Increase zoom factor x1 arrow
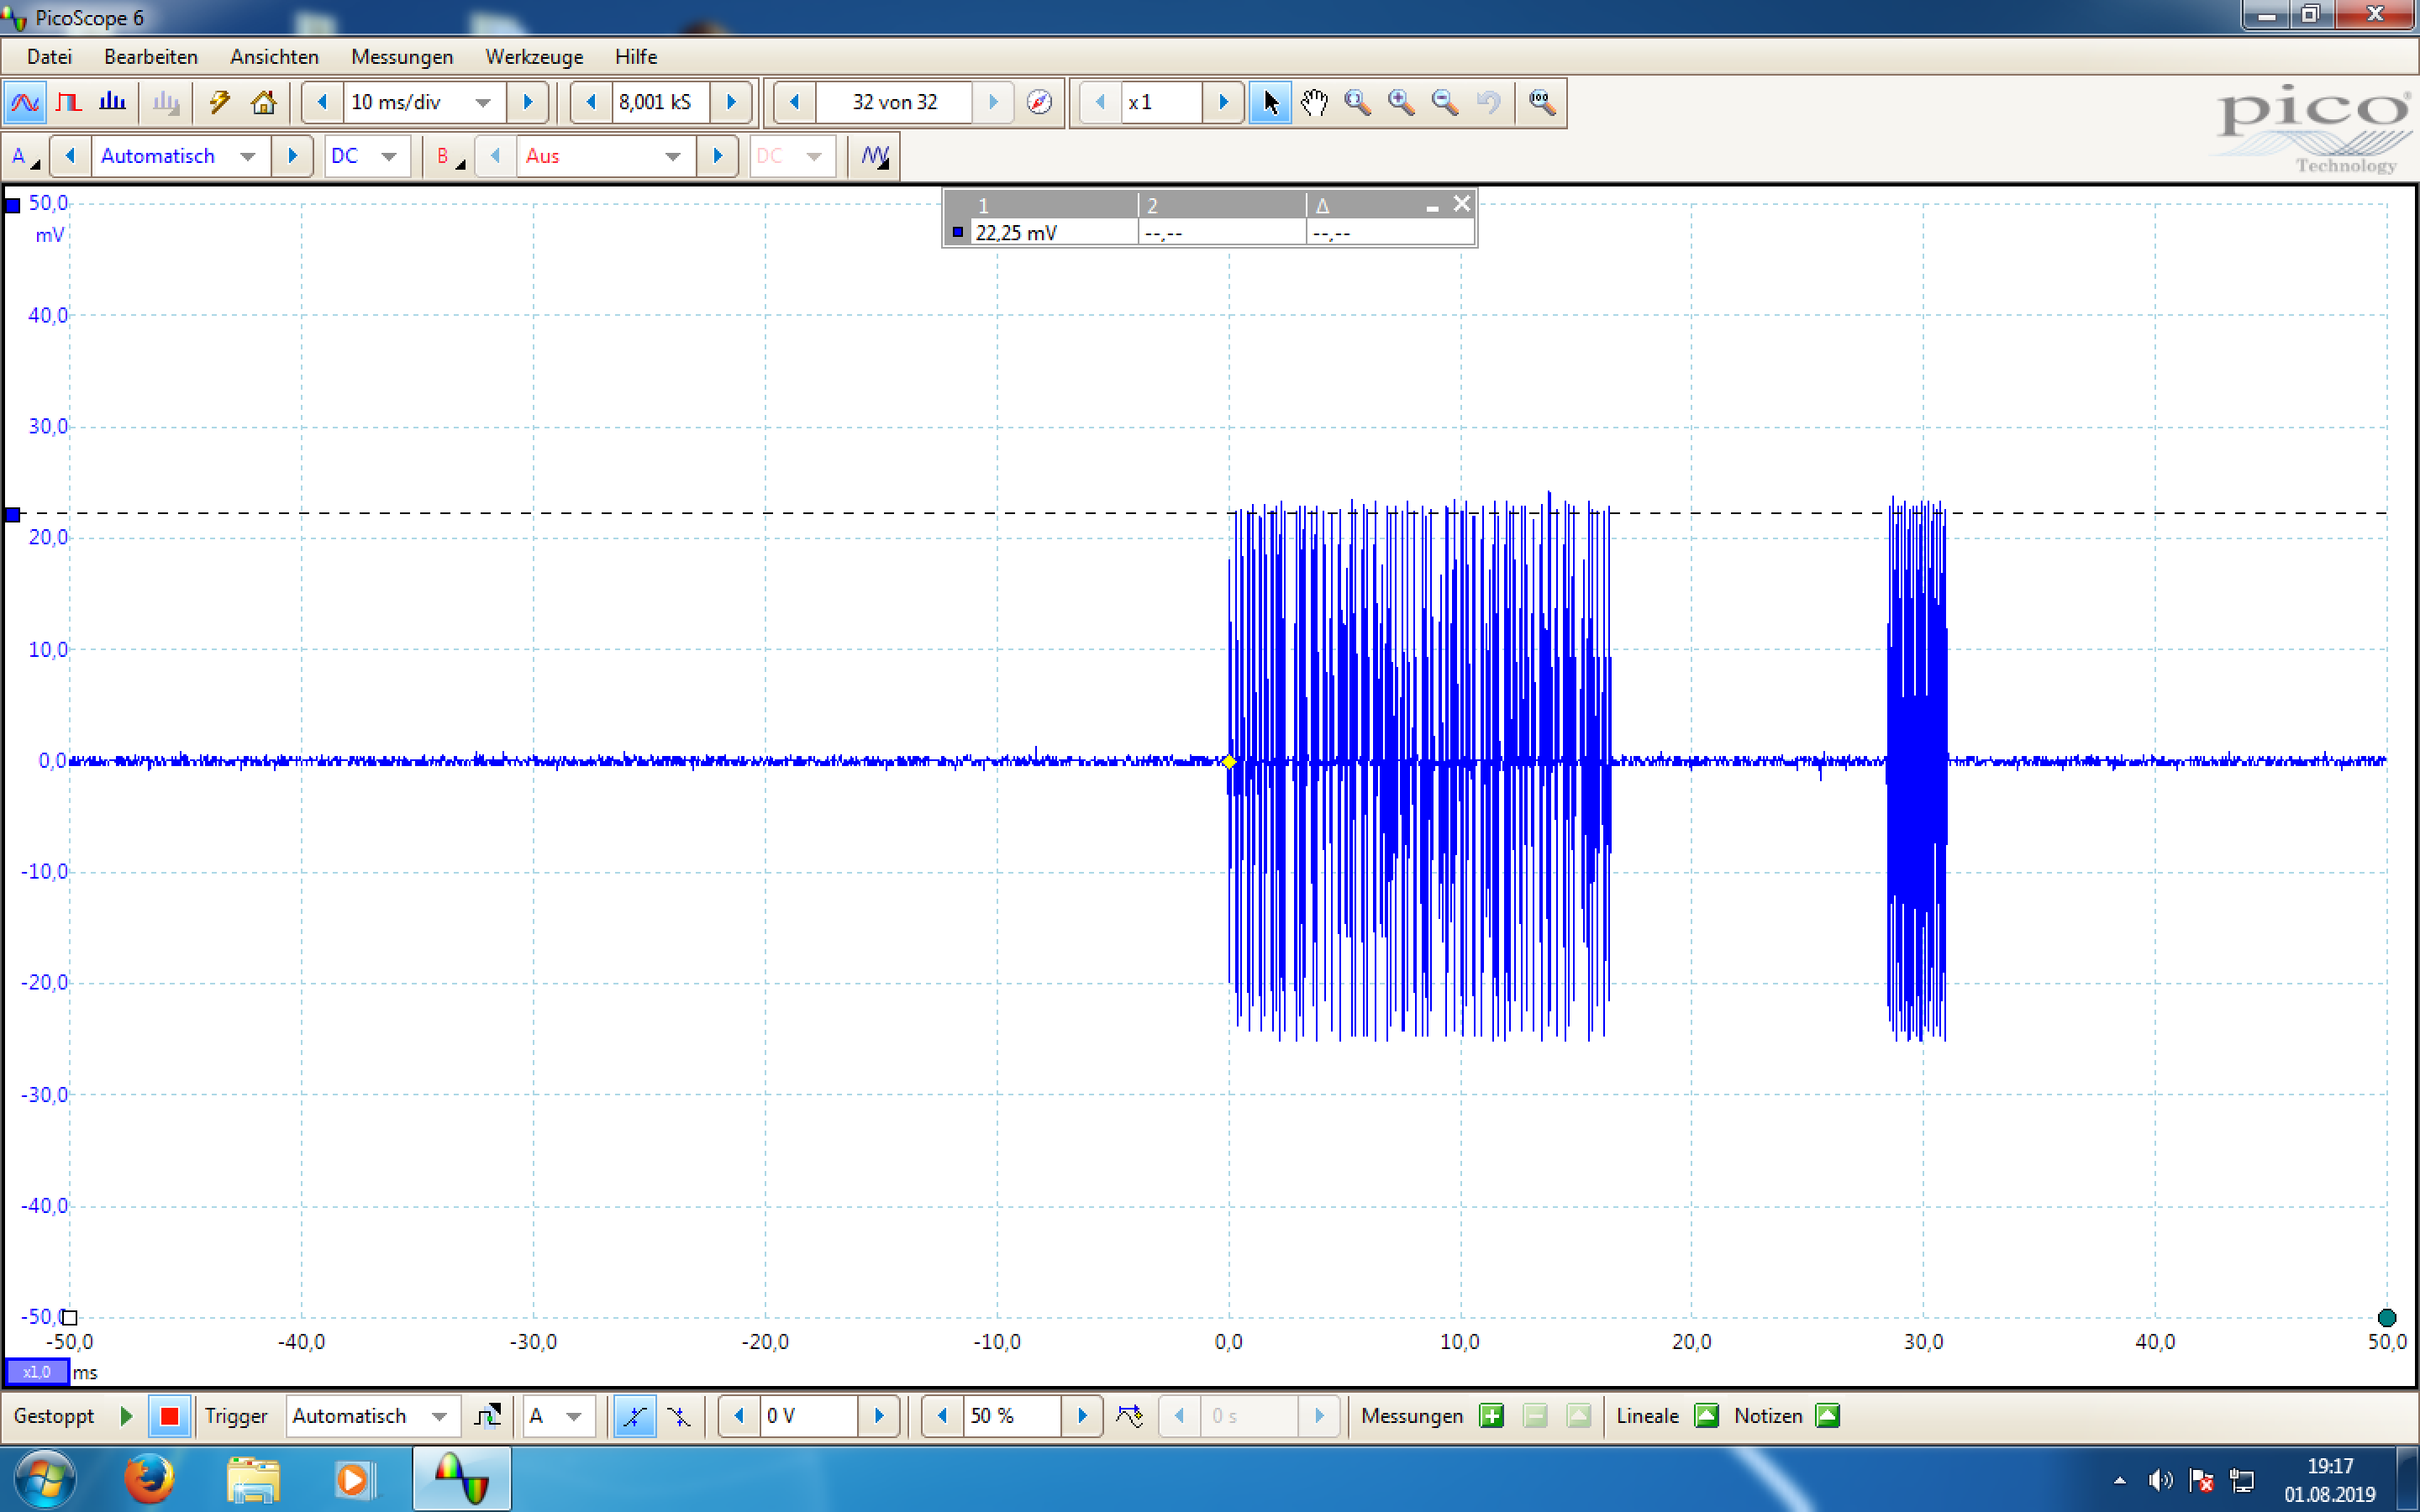Screen dimensions: 2420x1512 tap(1223, 102)
